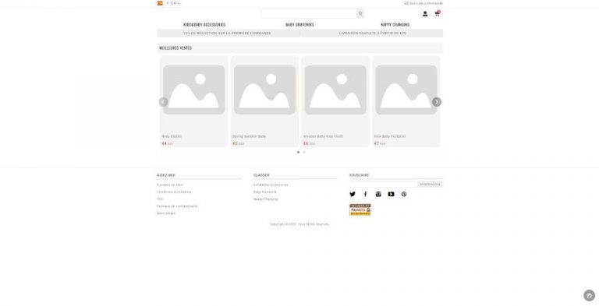Open the Mon compte footer link
Viewport: 599px width, 306px height.
click(166, 213)
